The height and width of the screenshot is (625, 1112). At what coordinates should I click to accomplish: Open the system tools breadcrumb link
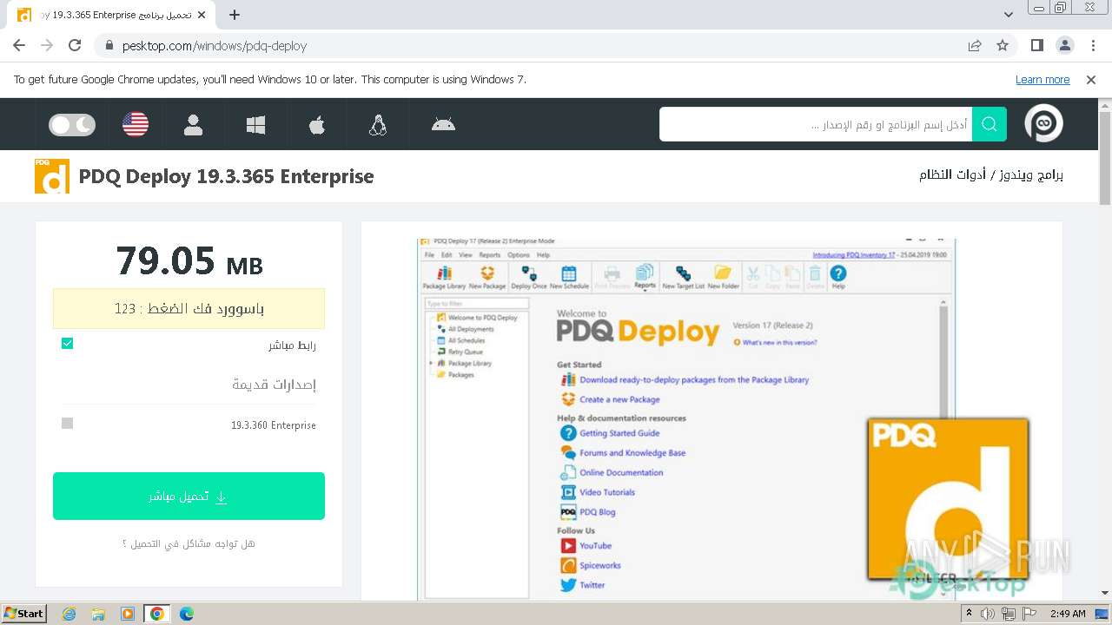(x=952, y=175)
